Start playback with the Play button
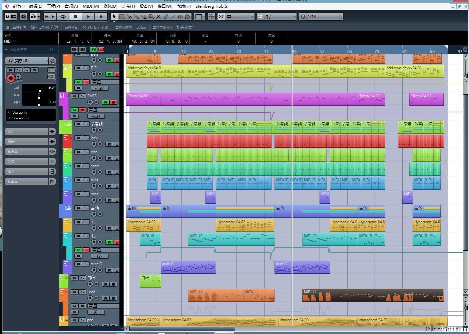The height and width of the screenshot is (334, 469). click(88, 16)
